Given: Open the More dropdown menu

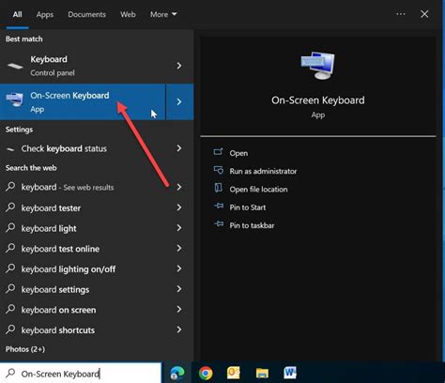Looking at the screenshot, I should [163, 14].
